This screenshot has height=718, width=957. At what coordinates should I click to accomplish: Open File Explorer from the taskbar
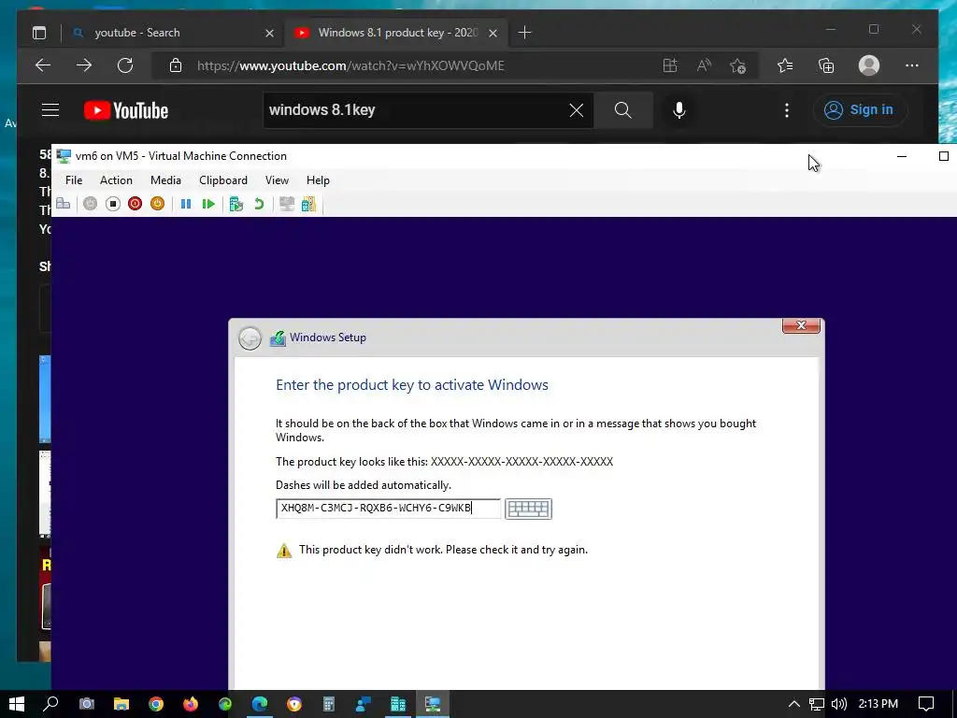[121, 704]
